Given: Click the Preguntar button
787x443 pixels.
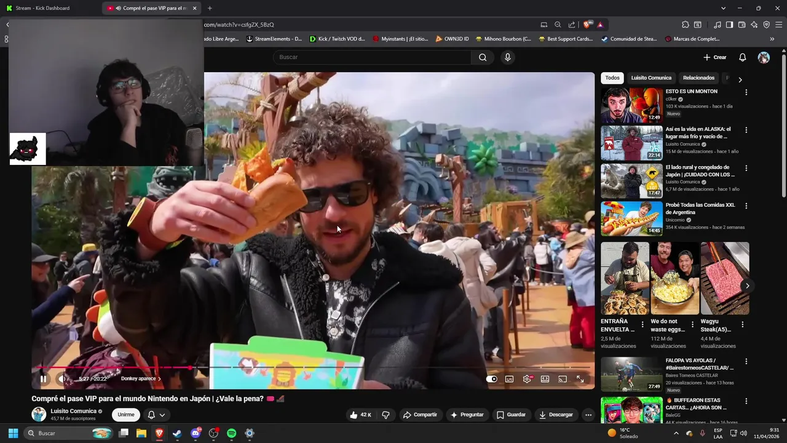Looking at the screenshot, I should 467,415.
